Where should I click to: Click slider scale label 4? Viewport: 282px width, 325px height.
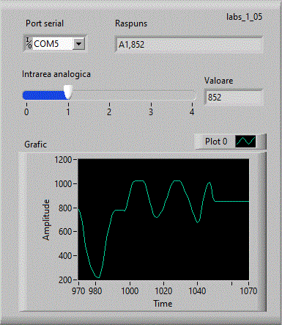tap(192, 112)
